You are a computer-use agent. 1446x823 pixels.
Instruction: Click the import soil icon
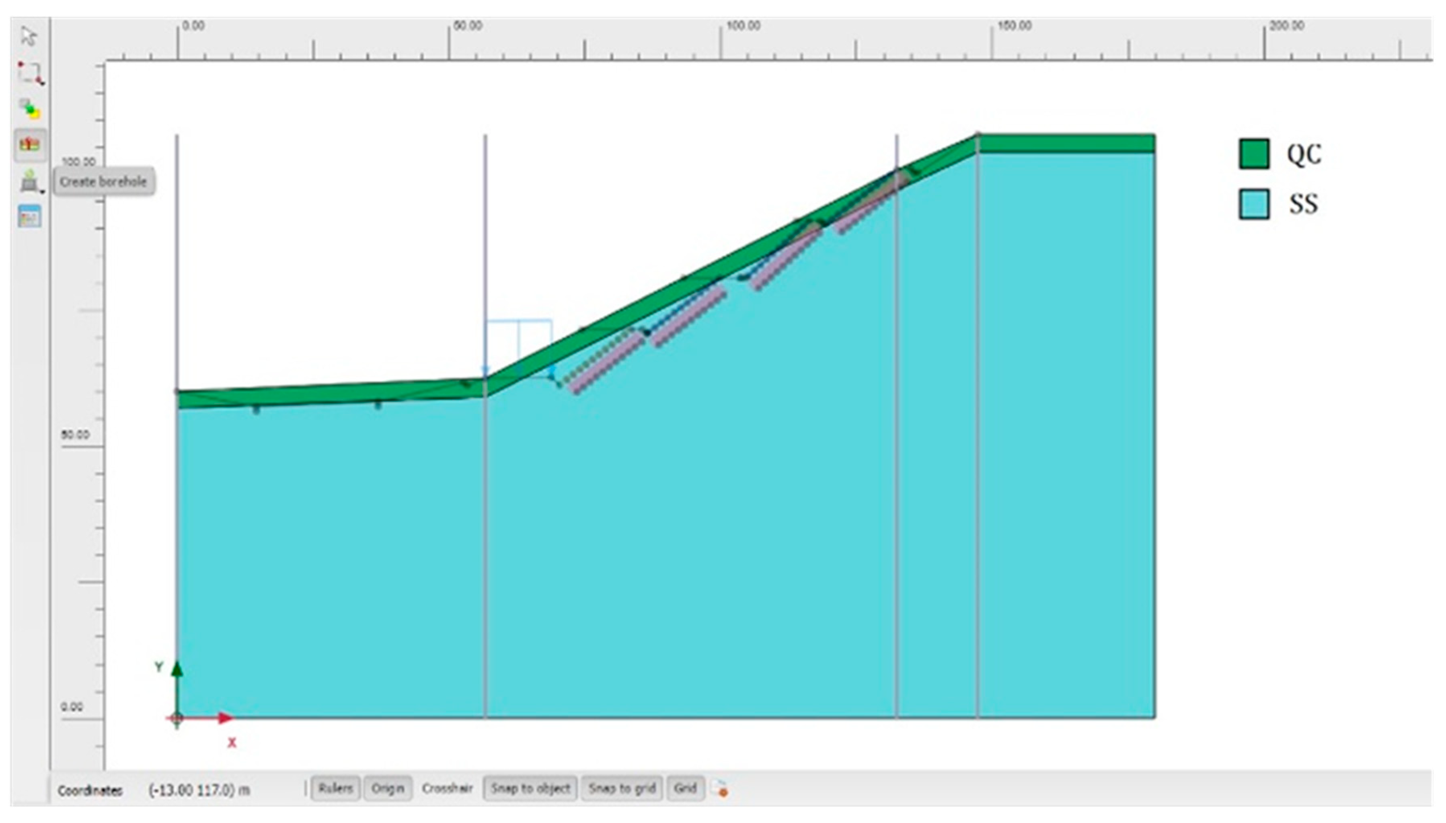[x=29, y=181]
